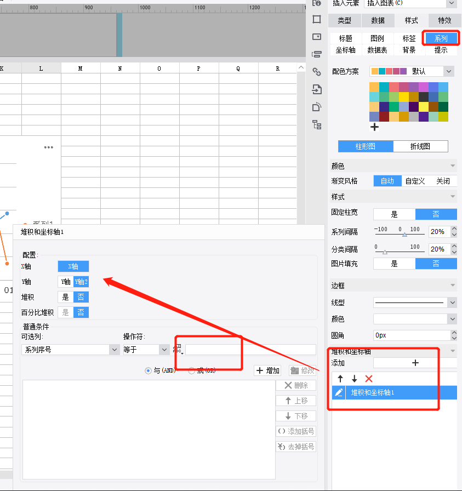462x491 pixels.
Task: Open the 等于 operator dropdown
Action: click(146, 350)
